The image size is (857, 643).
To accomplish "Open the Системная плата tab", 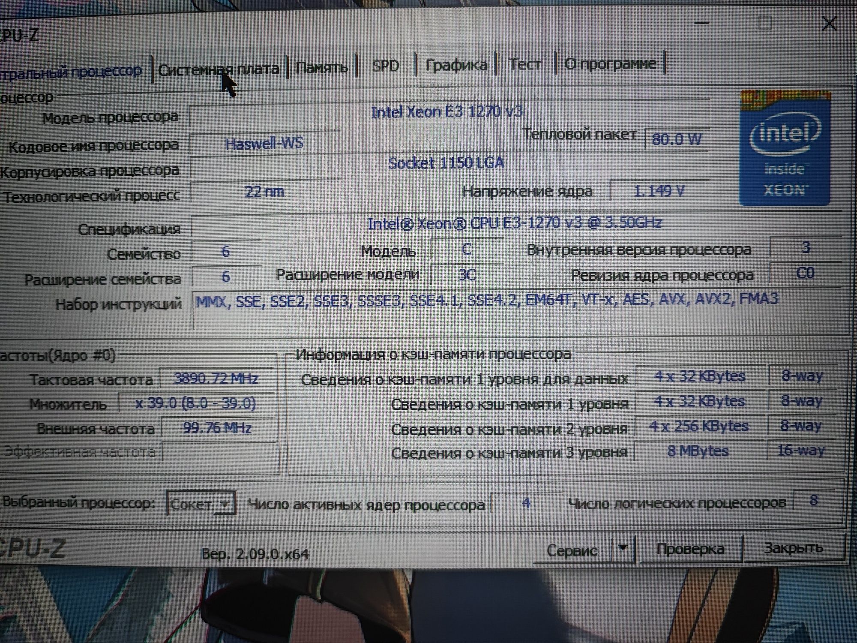I will (x=219, y=69).
